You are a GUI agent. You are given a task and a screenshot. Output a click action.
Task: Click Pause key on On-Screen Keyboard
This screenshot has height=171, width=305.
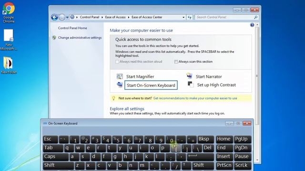click(x=243, y=157)
